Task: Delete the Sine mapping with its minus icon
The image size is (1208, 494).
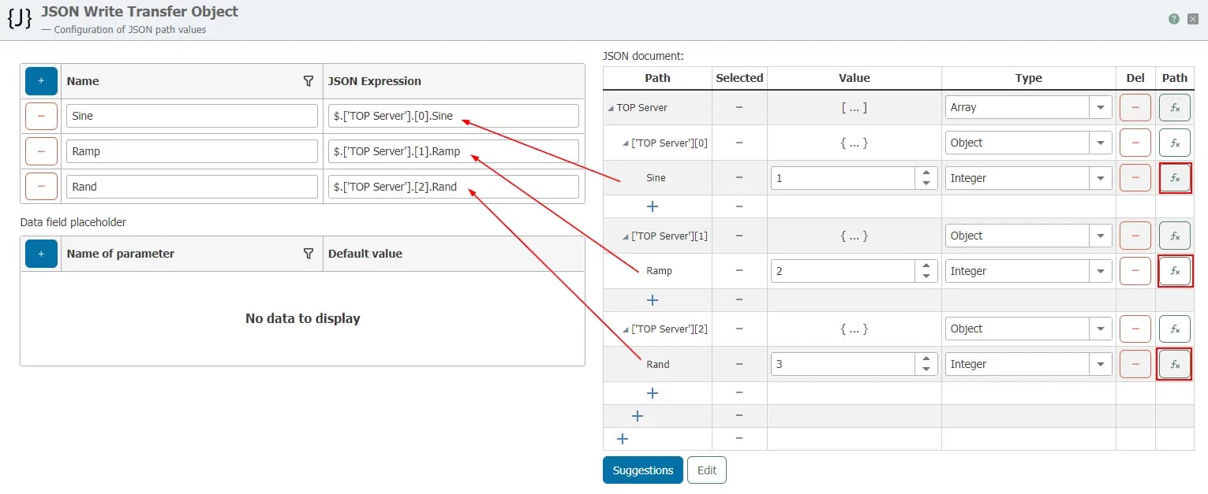Action: [41, 115]
